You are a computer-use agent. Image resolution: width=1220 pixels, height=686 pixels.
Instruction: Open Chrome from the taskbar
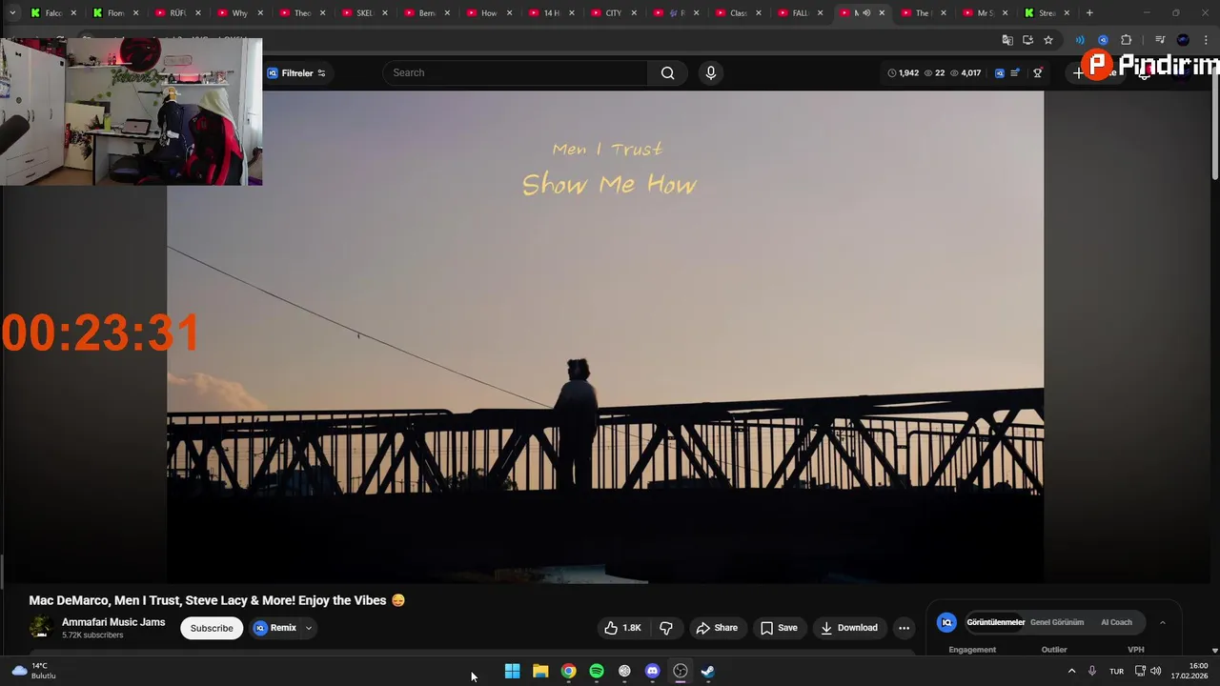[x=568, y=672]
